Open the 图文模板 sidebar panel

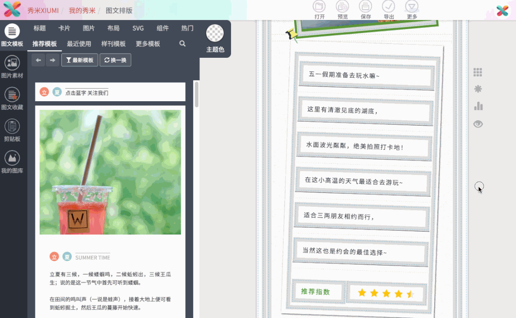point(12,35)
